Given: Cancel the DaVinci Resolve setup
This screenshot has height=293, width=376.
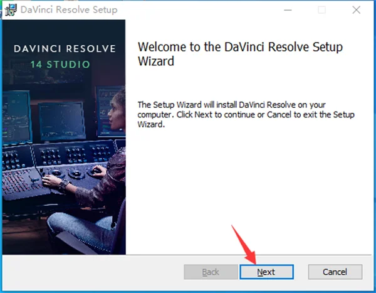Looking at the screenshot, I should [335, 272].
